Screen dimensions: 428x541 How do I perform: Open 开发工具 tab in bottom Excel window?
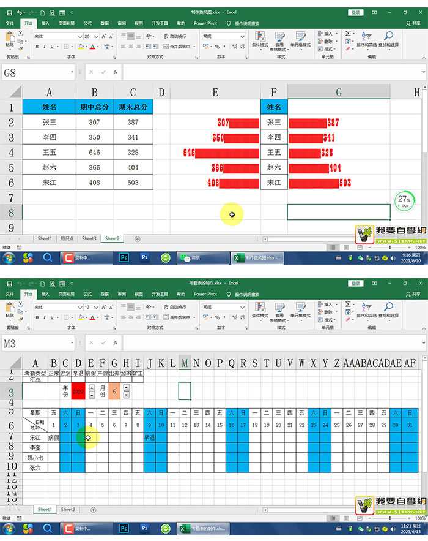[160, 294]
